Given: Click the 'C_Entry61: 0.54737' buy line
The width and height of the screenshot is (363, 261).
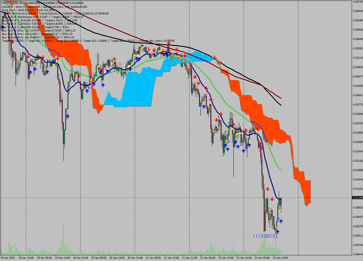Looking at the screenshot, I should pos(40,24).
